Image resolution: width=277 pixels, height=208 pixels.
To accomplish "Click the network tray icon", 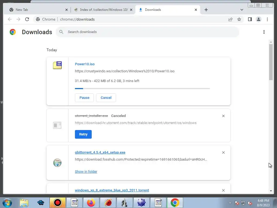I will pyautogui.click(x=243, y=203).
